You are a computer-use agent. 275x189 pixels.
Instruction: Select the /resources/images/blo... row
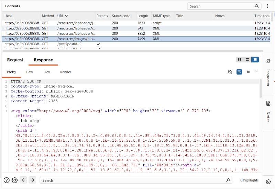coord(136,39)
